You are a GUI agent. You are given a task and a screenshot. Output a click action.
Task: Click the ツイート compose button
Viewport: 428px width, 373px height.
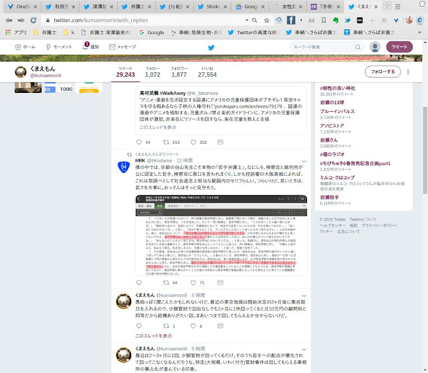(399, 47)
